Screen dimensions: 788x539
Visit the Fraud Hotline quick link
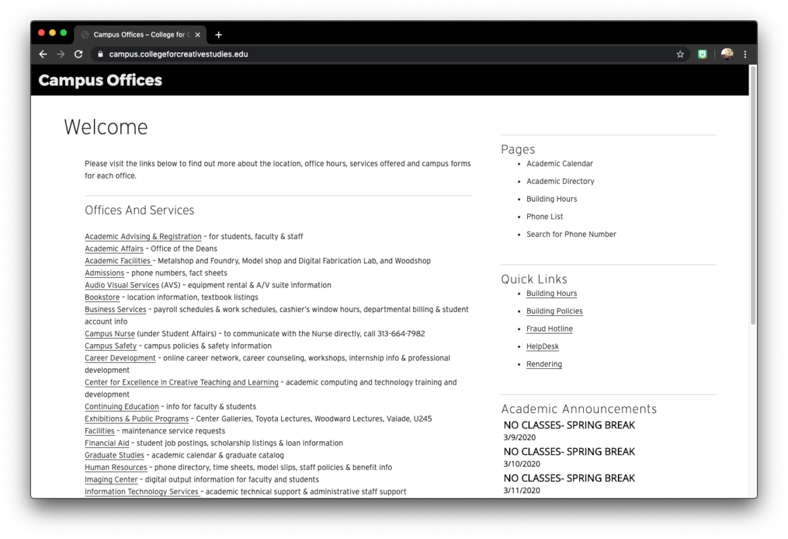click(550, 328)
